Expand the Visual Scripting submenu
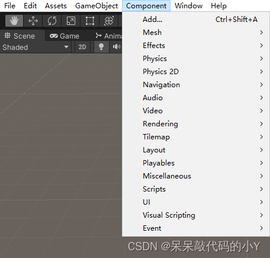Image resolution: width=270 pixels, height=258 pixels. 196,215
